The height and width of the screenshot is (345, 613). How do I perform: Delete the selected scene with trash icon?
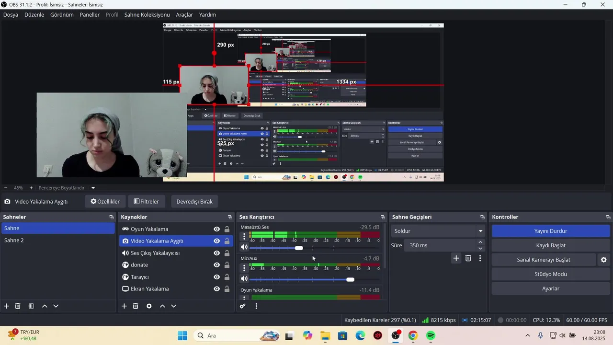pos(18,306)
